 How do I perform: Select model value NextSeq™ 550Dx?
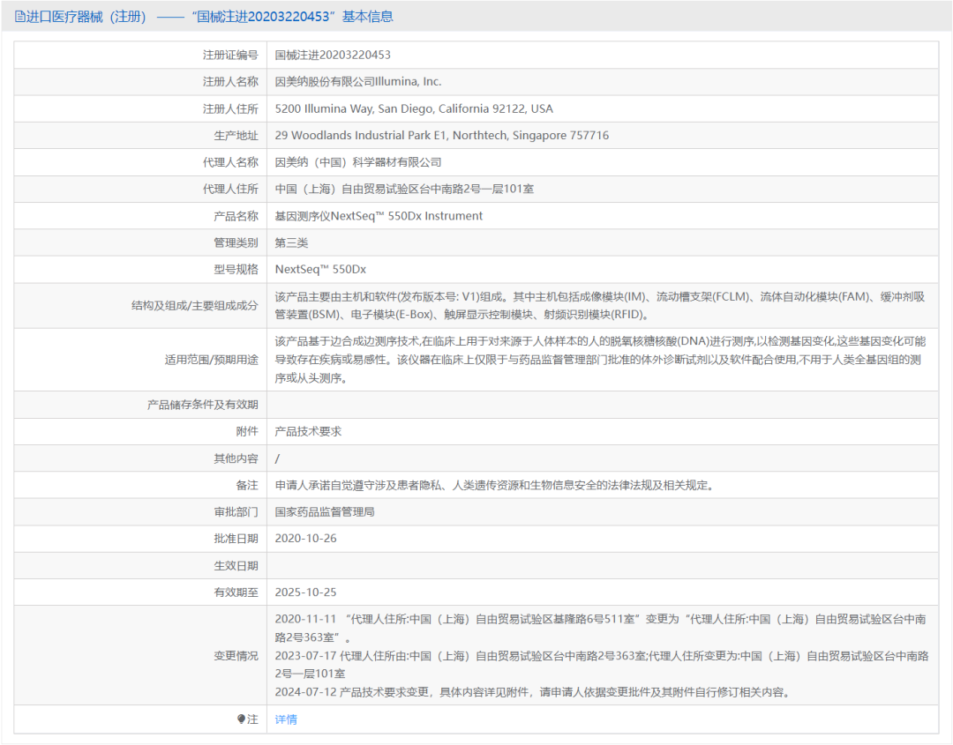[x=320, y=270]
